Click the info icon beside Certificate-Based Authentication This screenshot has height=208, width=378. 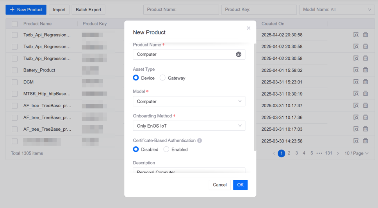tap(200, 140)
